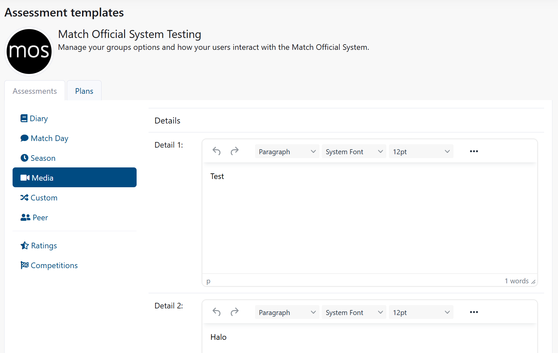Open the Paragraph style dropdown in Detail 1
This screenshot has width=558, height=353.
[287, 151]
